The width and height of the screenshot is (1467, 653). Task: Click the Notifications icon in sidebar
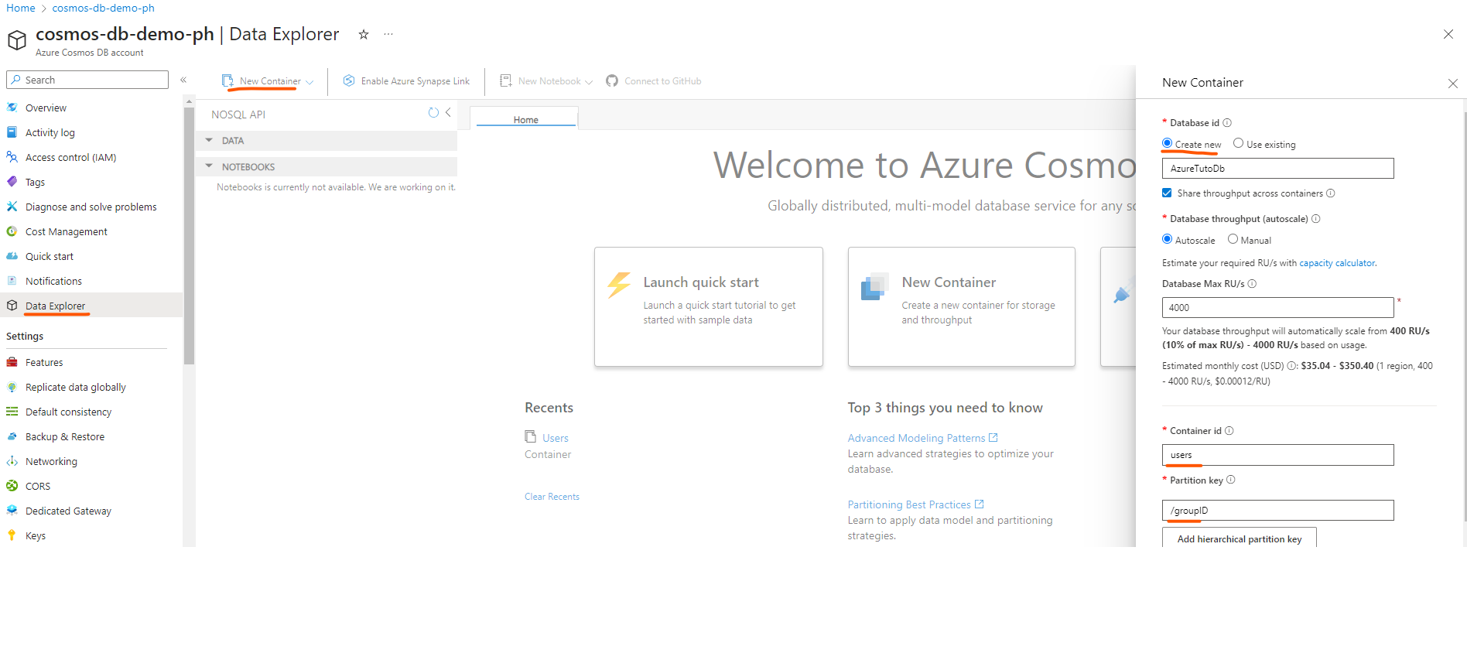(12, 281)
